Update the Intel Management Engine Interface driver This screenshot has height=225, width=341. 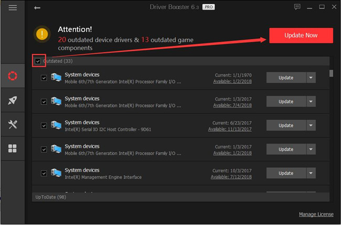(x=286, y=173)
